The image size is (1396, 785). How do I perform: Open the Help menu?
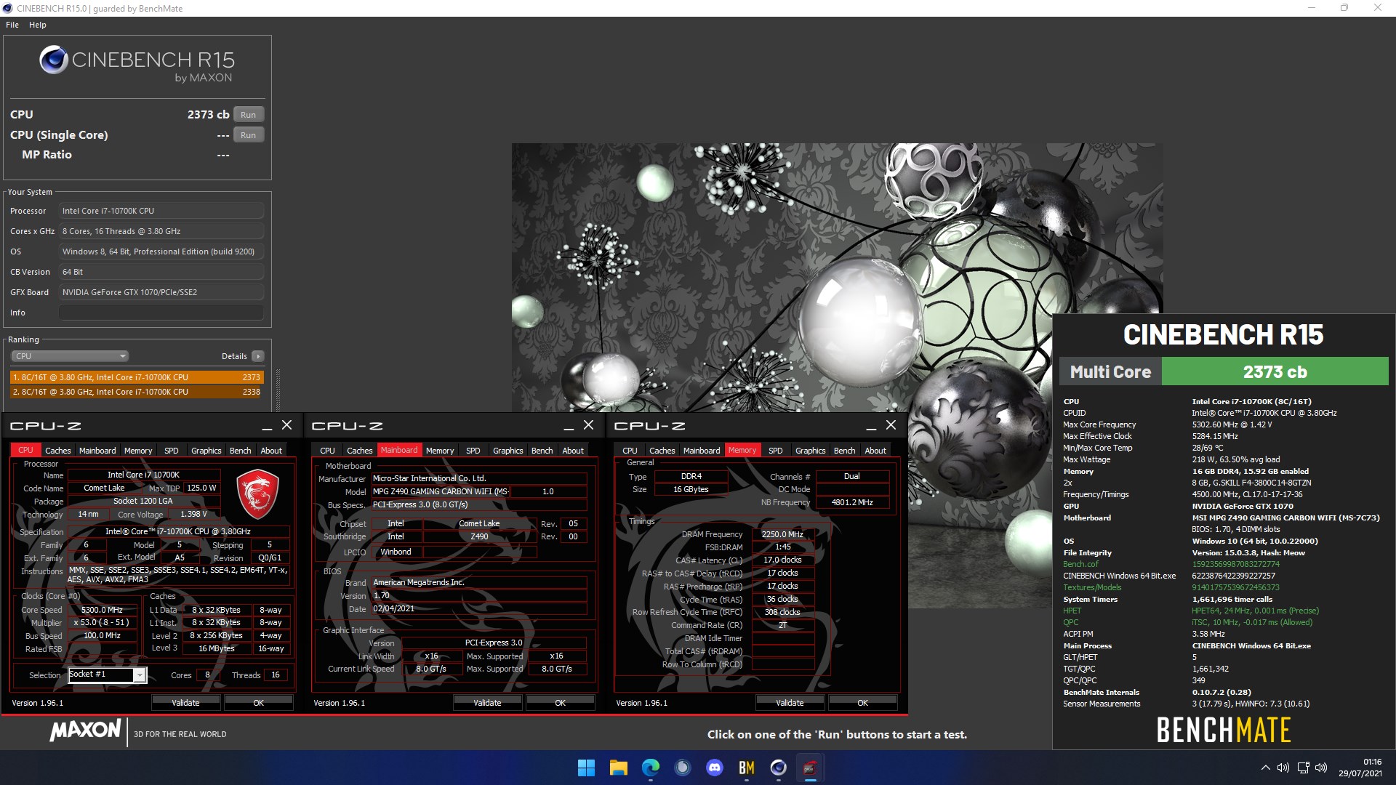38,25
